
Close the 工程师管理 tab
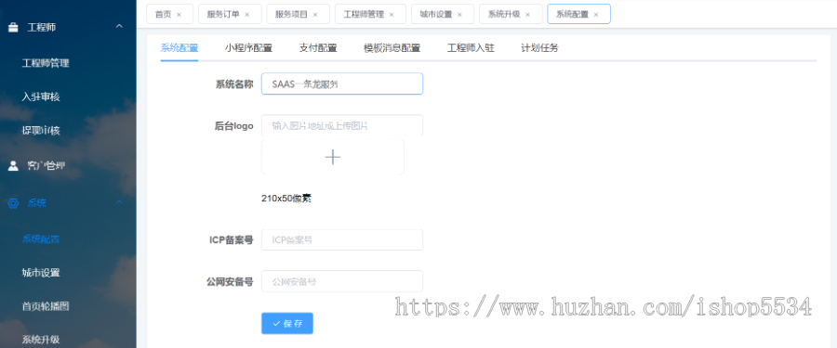[x=392, y=15]
